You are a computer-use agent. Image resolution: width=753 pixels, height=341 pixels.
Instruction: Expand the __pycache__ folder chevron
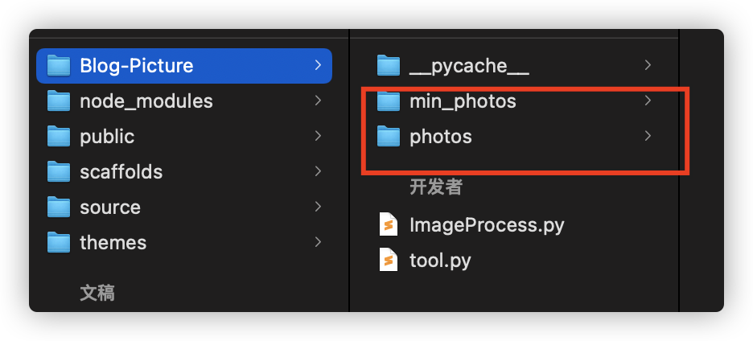(648, 65)
